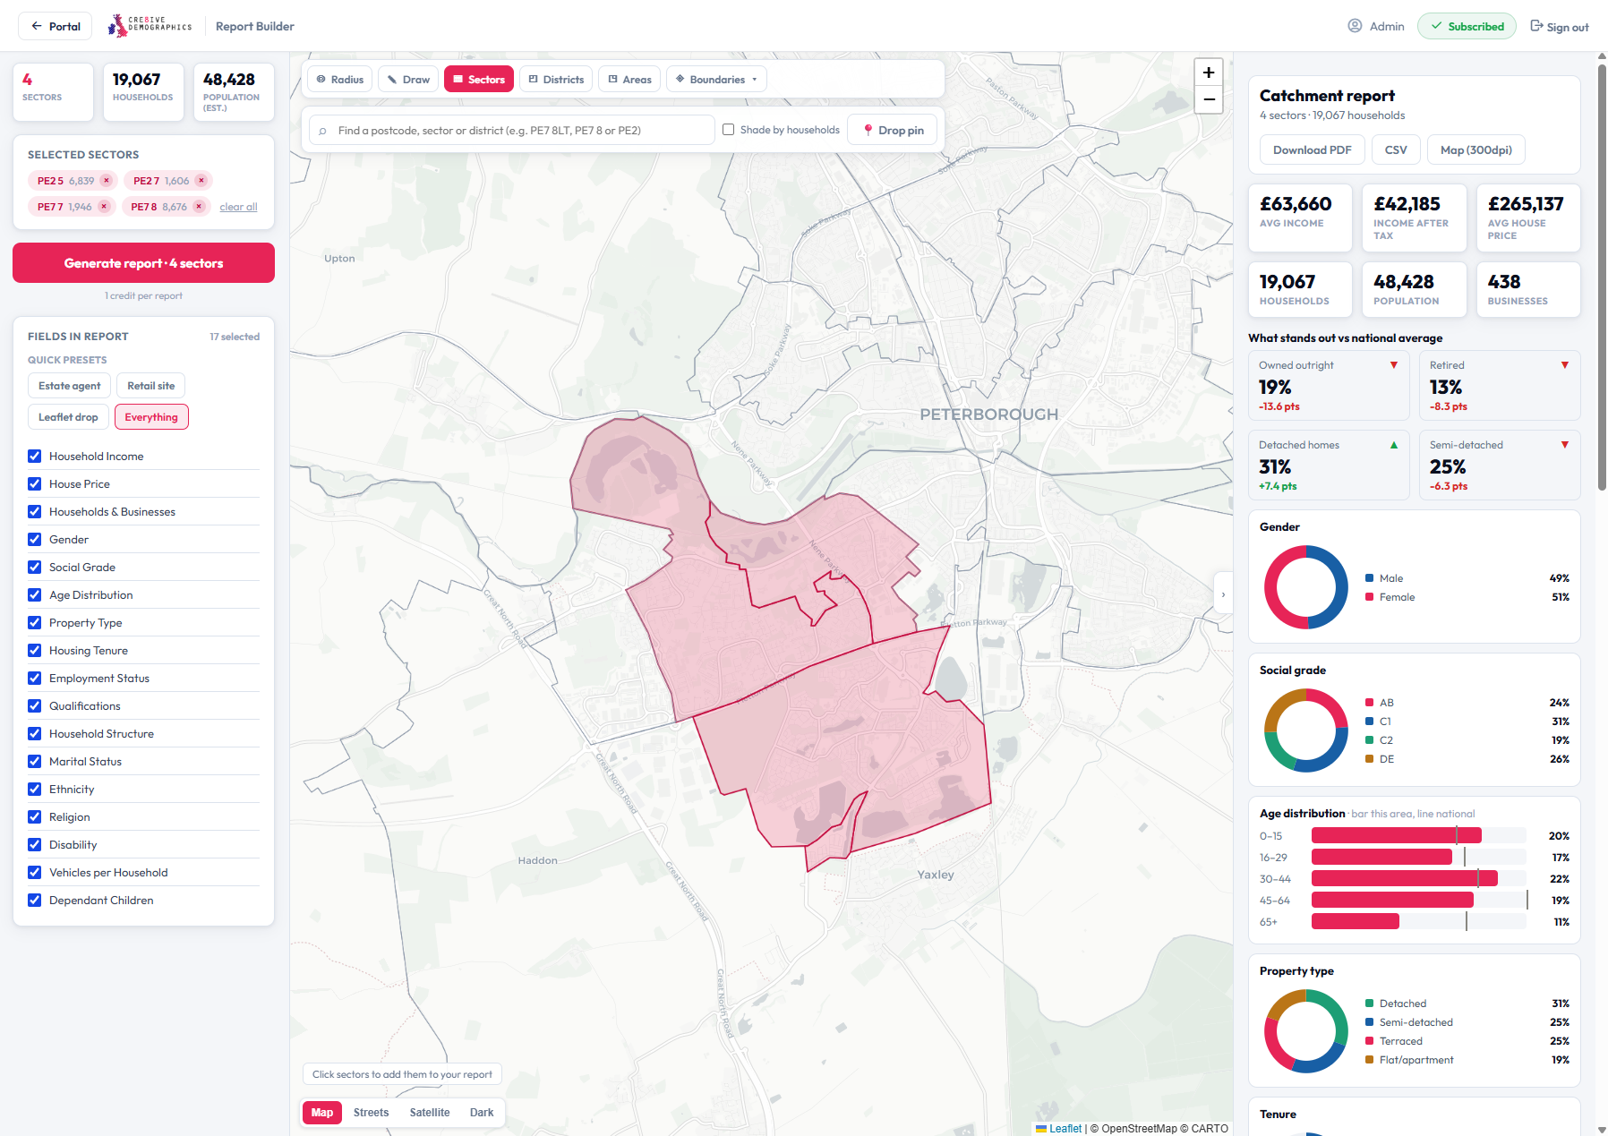
Task: Click the Admin user icon
Action: [x=1355, y=26]
